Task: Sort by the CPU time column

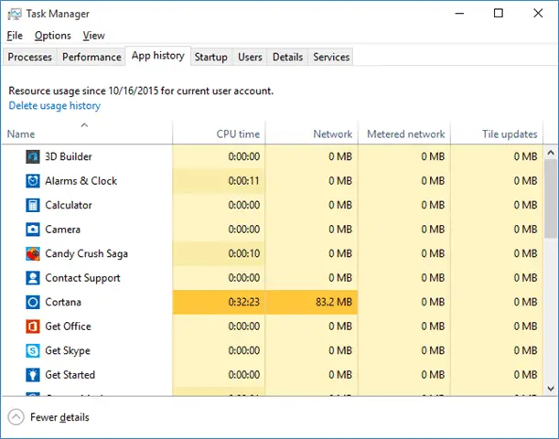Action: click(x=219, y=133)
